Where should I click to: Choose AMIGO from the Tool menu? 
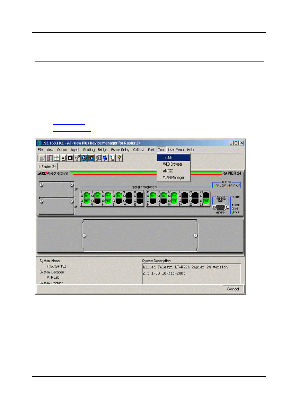[174, 171]
